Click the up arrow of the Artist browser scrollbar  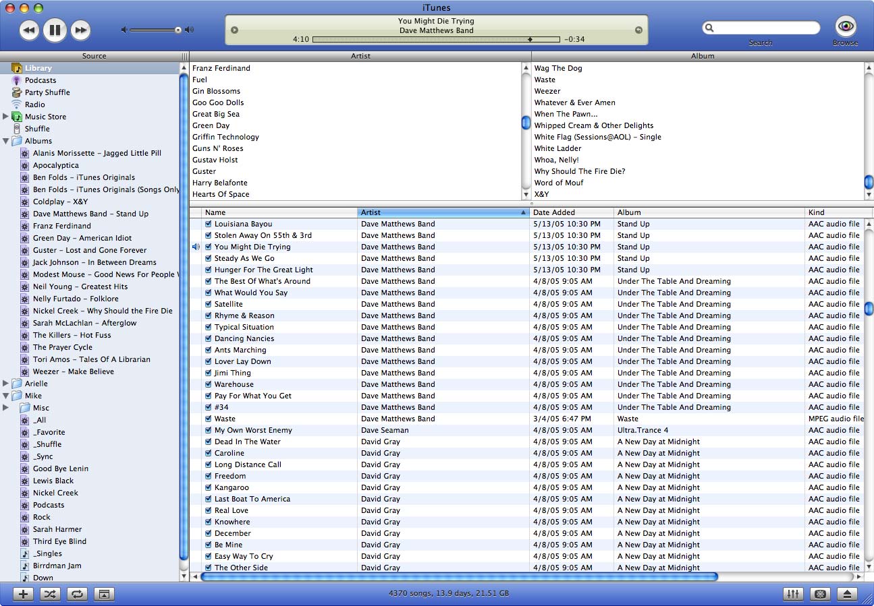(x=526, y=67)
